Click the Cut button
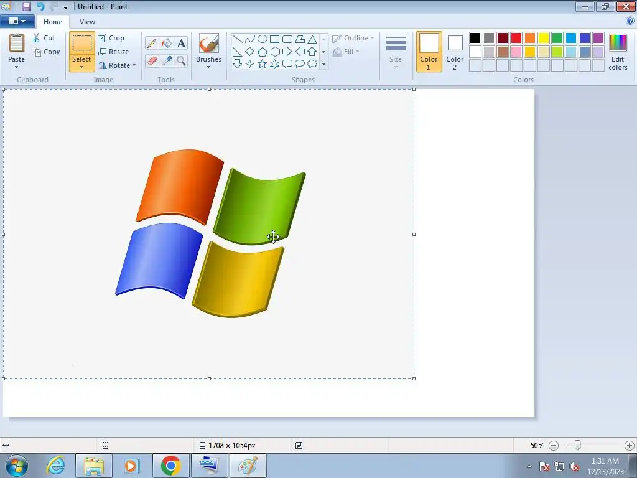The width and height of the screenshot is (637, 478). click(44, 38)
